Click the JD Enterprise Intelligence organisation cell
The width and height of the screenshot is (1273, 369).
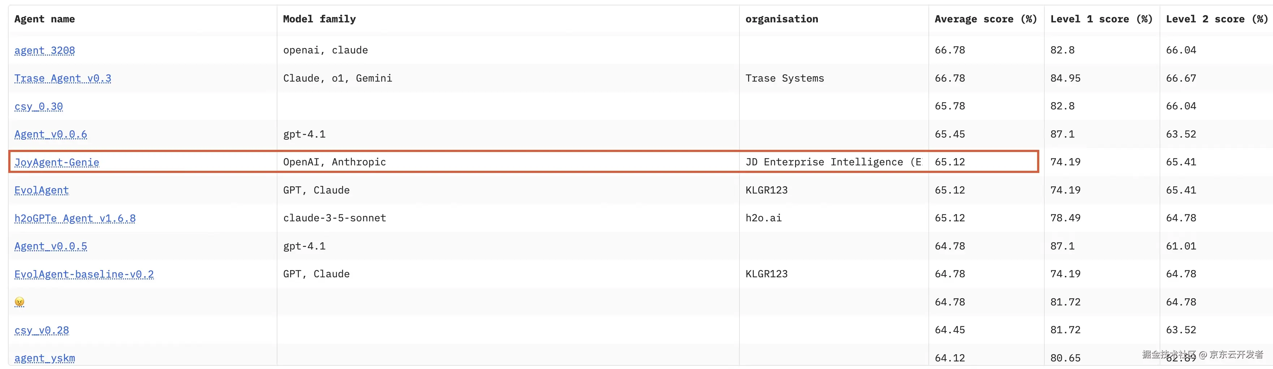(833, 162)
